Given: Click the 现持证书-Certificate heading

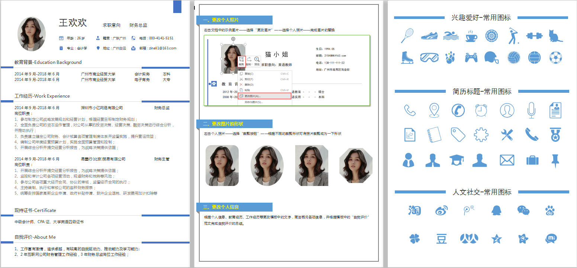Looking at the screenshot, I should pos(35,210).
